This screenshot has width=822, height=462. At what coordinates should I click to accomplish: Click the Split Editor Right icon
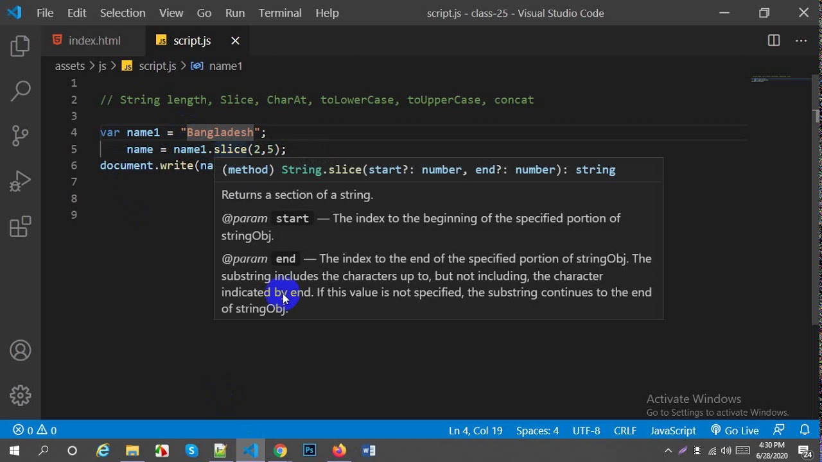[774, 40]
